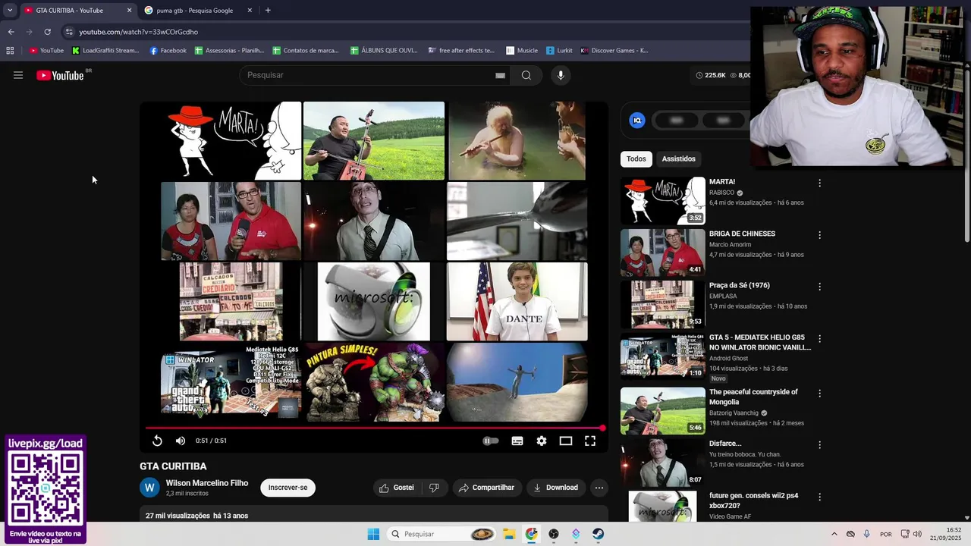Open Disfarce... sidebar thumbnail

663,463
